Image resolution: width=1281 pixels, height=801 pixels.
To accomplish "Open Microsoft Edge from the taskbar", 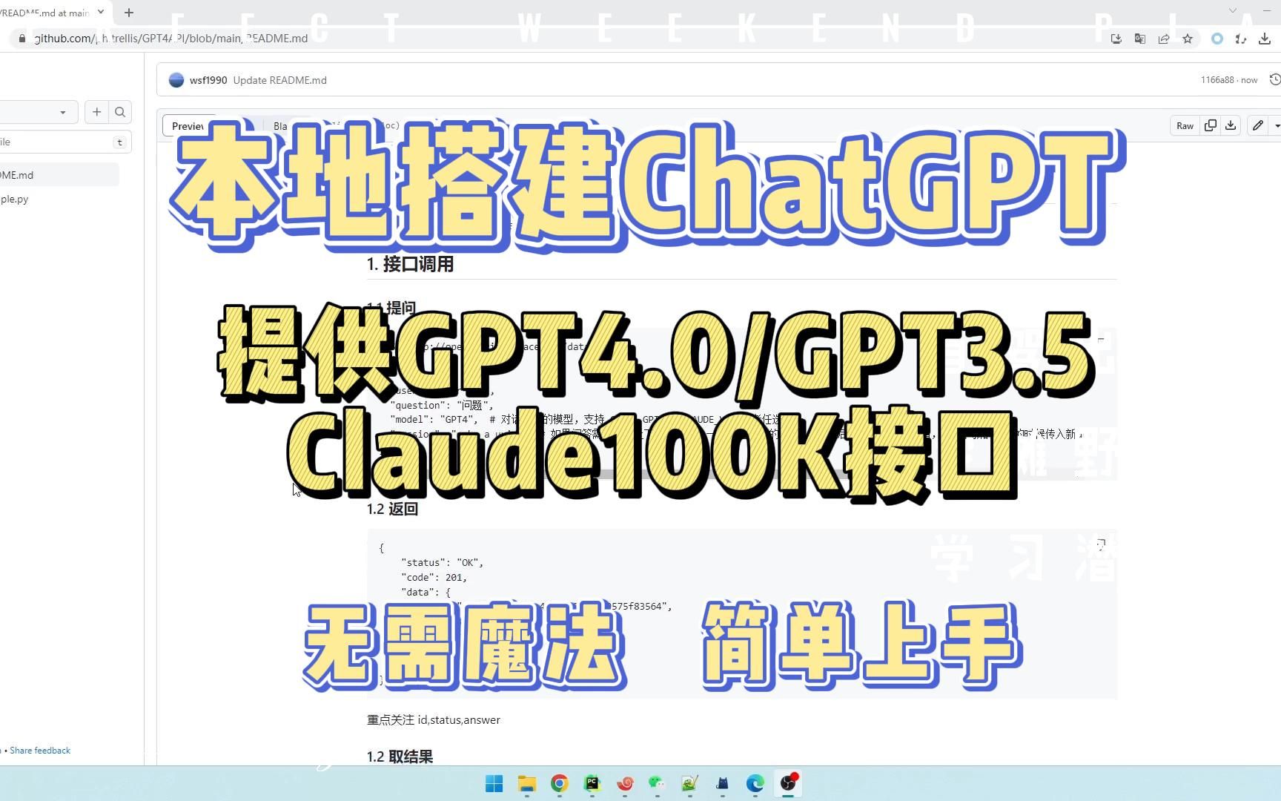I will tap(755, 783).
